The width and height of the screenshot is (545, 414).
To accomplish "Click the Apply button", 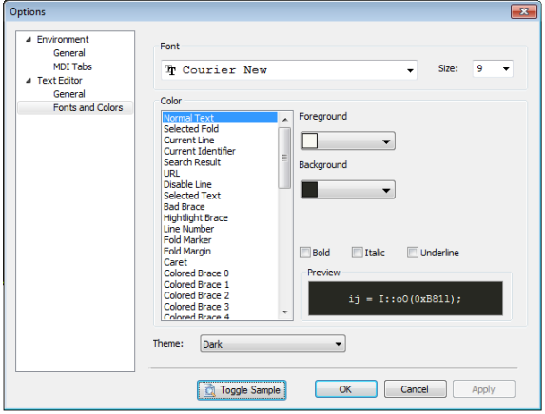I will tap(483, 389).
